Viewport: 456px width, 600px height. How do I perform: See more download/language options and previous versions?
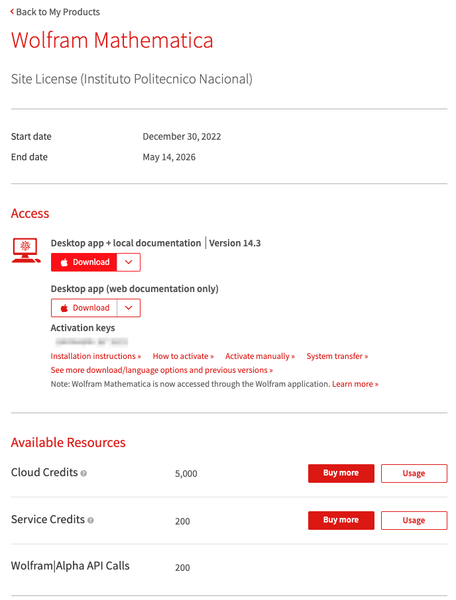[x=162, y=370]
